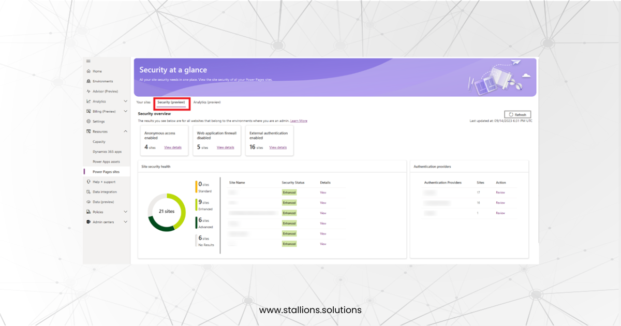Open Settings via the gear icon
Image resolution: width=621 pixels, height=326 pixels.
(x=88, y=122)
